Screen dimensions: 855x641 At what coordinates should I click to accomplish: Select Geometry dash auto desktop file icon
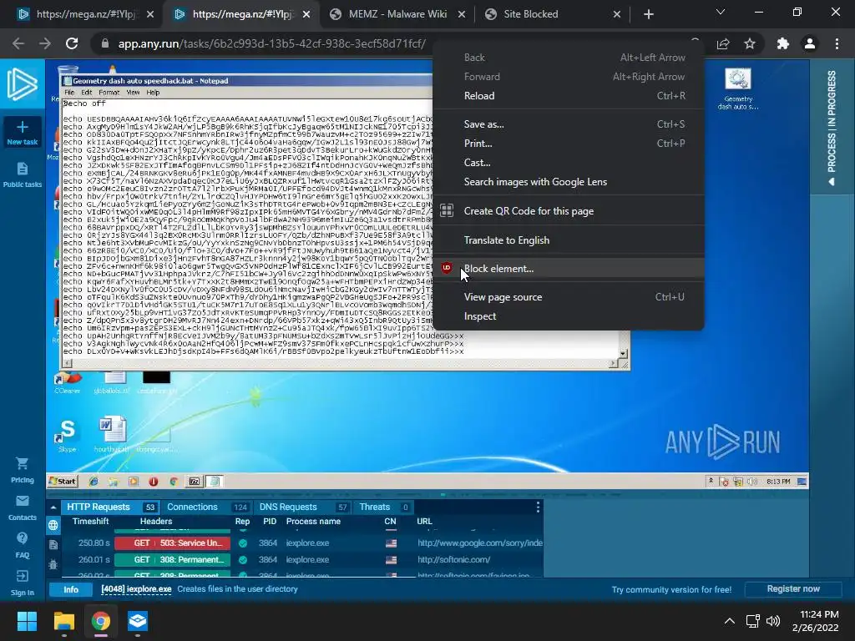pyautogui.click(x=738, y=88)
